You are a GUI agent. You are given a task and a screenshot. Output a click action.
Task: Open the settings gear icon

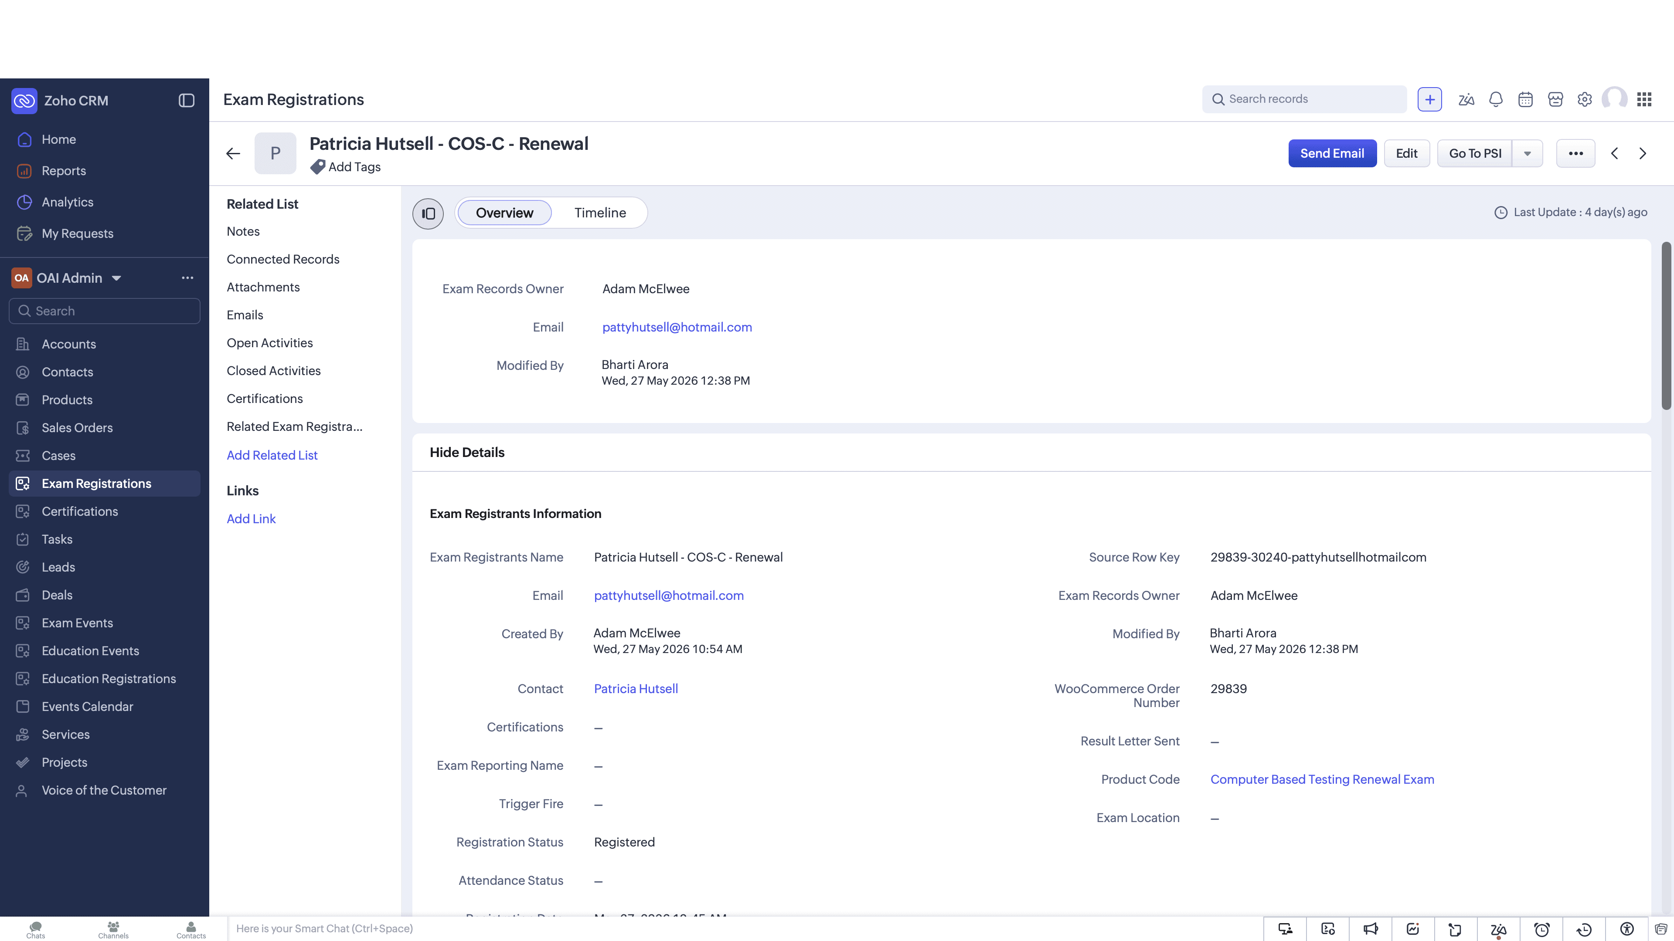point(1585,99)
